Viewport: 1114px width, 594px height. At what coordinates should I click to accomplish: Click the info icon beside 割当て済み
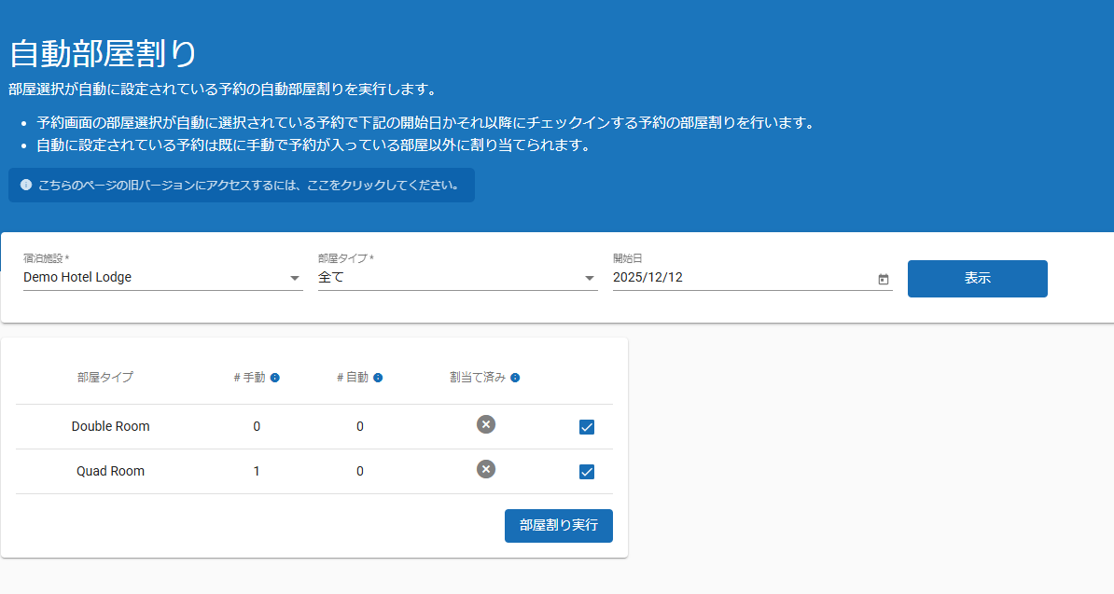click(x=515, y=378)
